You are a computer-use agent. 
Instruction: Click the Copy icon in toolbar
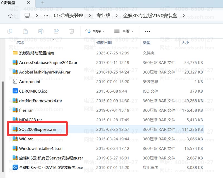10,31
